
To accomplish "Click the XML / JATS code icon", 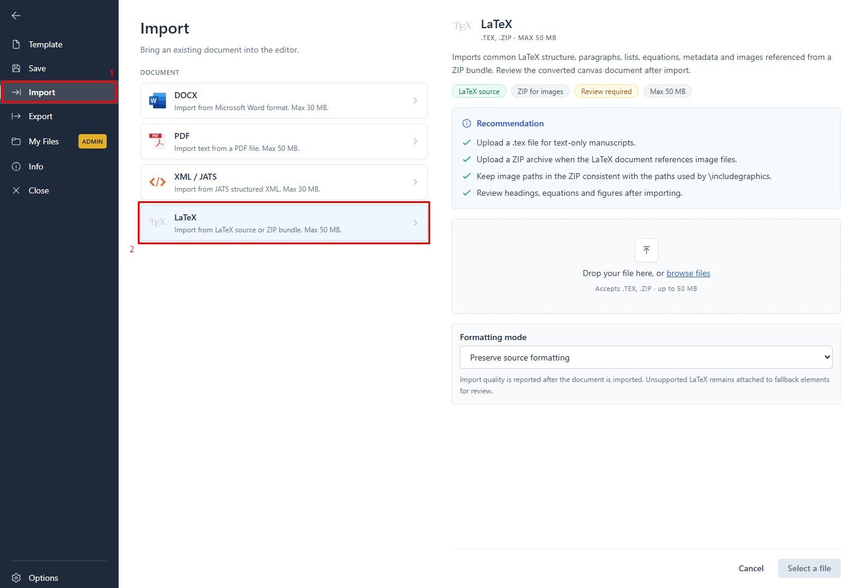I will (158, 182).
